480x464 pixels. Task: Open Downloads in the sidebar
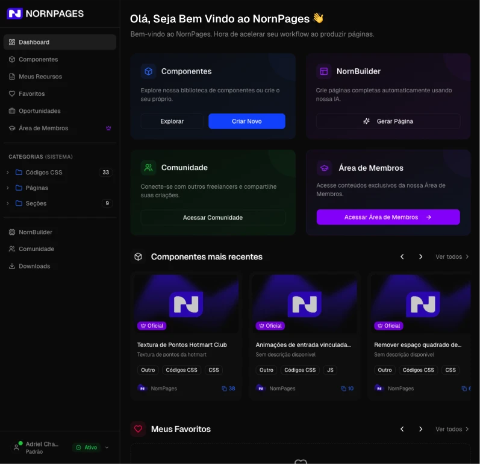pyautogui.click(x=60, y=266)
